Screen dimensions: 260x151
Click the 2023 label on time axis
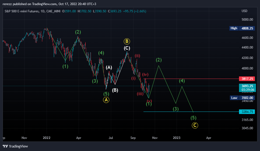click(177, 138)
